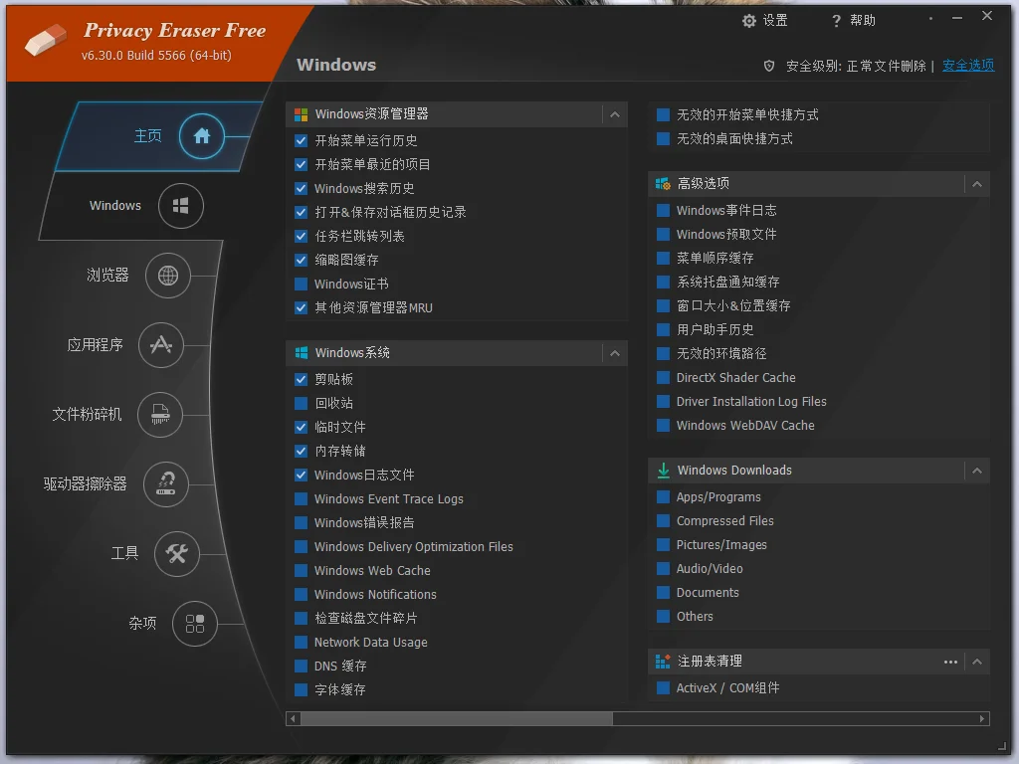Click the Tools (工具) wrench icon
1019x764 pixels.
click(x=176, y=553)
